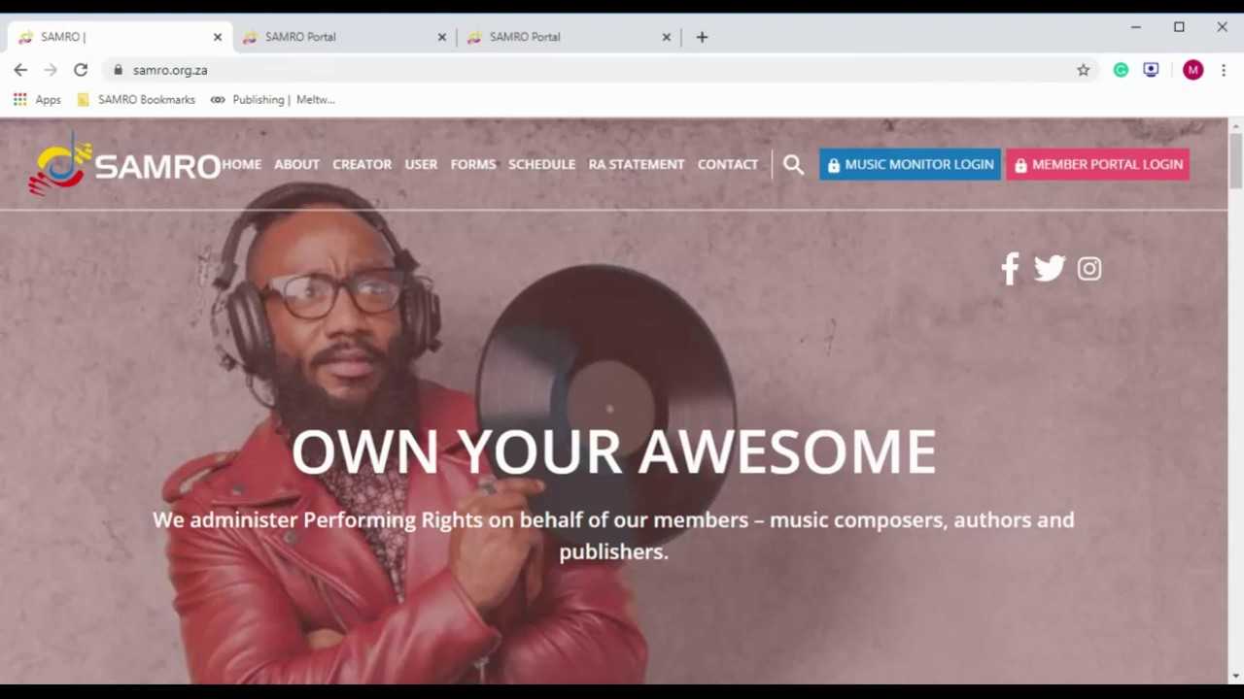Viewport: 1244px width, 699px height.
Task: Click the OWN YOUR AWESOME headline
Action: pyautogui.click(x=613, y=451)
